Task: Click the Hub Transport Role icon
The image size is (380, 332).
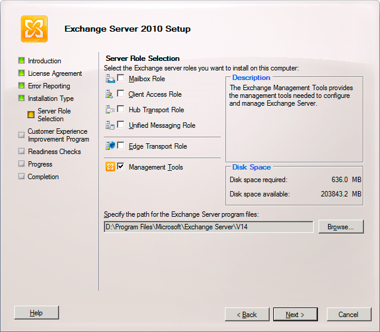Action: [110, 110]
